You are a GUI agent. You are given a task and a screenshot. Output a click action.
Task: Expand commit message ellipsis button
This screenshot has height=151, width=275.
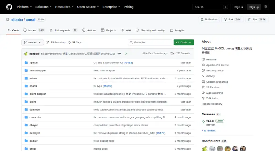coord(119,54)
